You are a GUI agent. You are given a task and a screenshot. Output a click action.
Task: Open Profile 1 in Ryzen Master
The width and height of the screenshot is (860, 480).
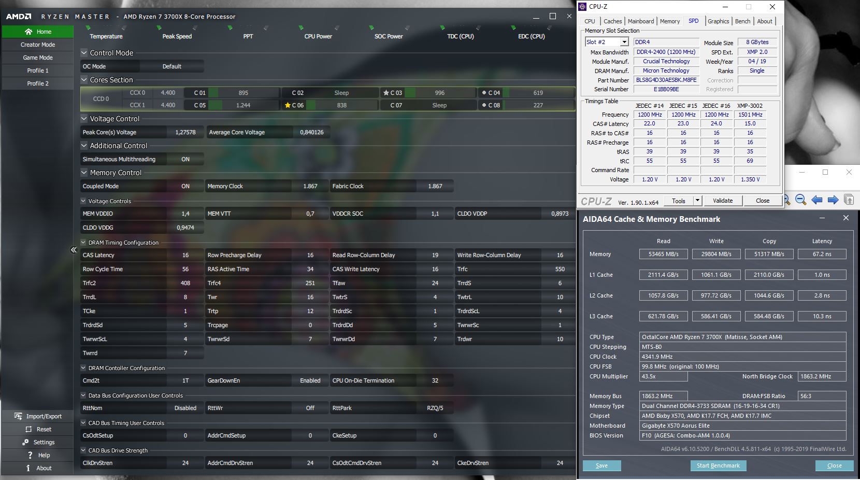37,70
